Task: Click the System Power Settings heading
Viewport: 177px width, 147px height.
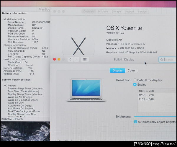Action: click(17, 80)
